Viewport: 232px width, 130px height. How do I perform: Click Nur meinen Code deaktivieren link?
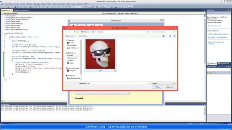pyautogui.click(x=217, y=37)
